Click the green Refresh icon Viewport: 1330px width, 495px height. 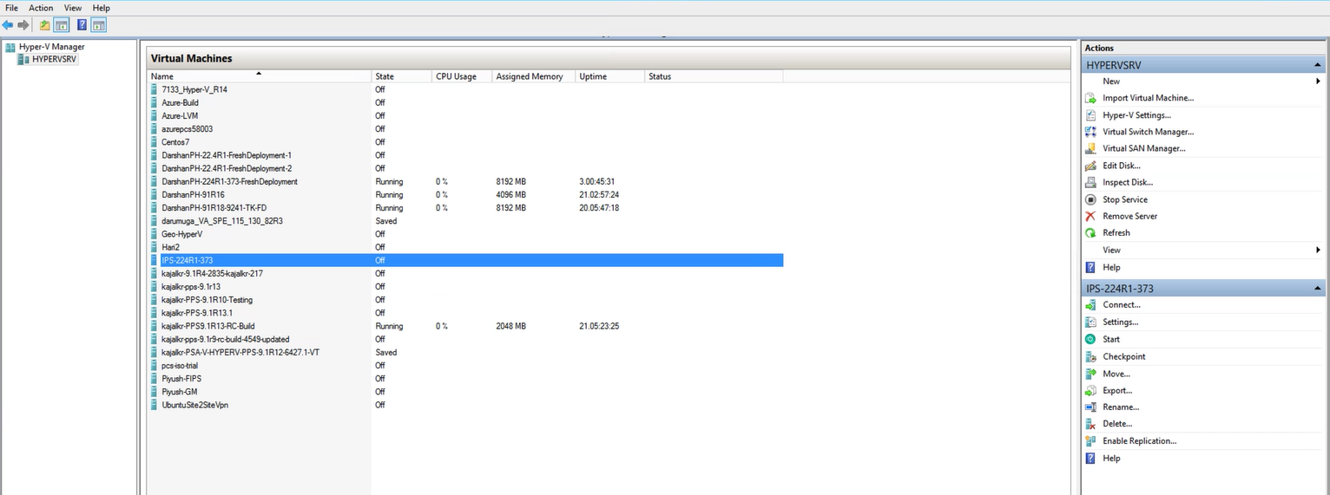click(x=1091, y=233)
